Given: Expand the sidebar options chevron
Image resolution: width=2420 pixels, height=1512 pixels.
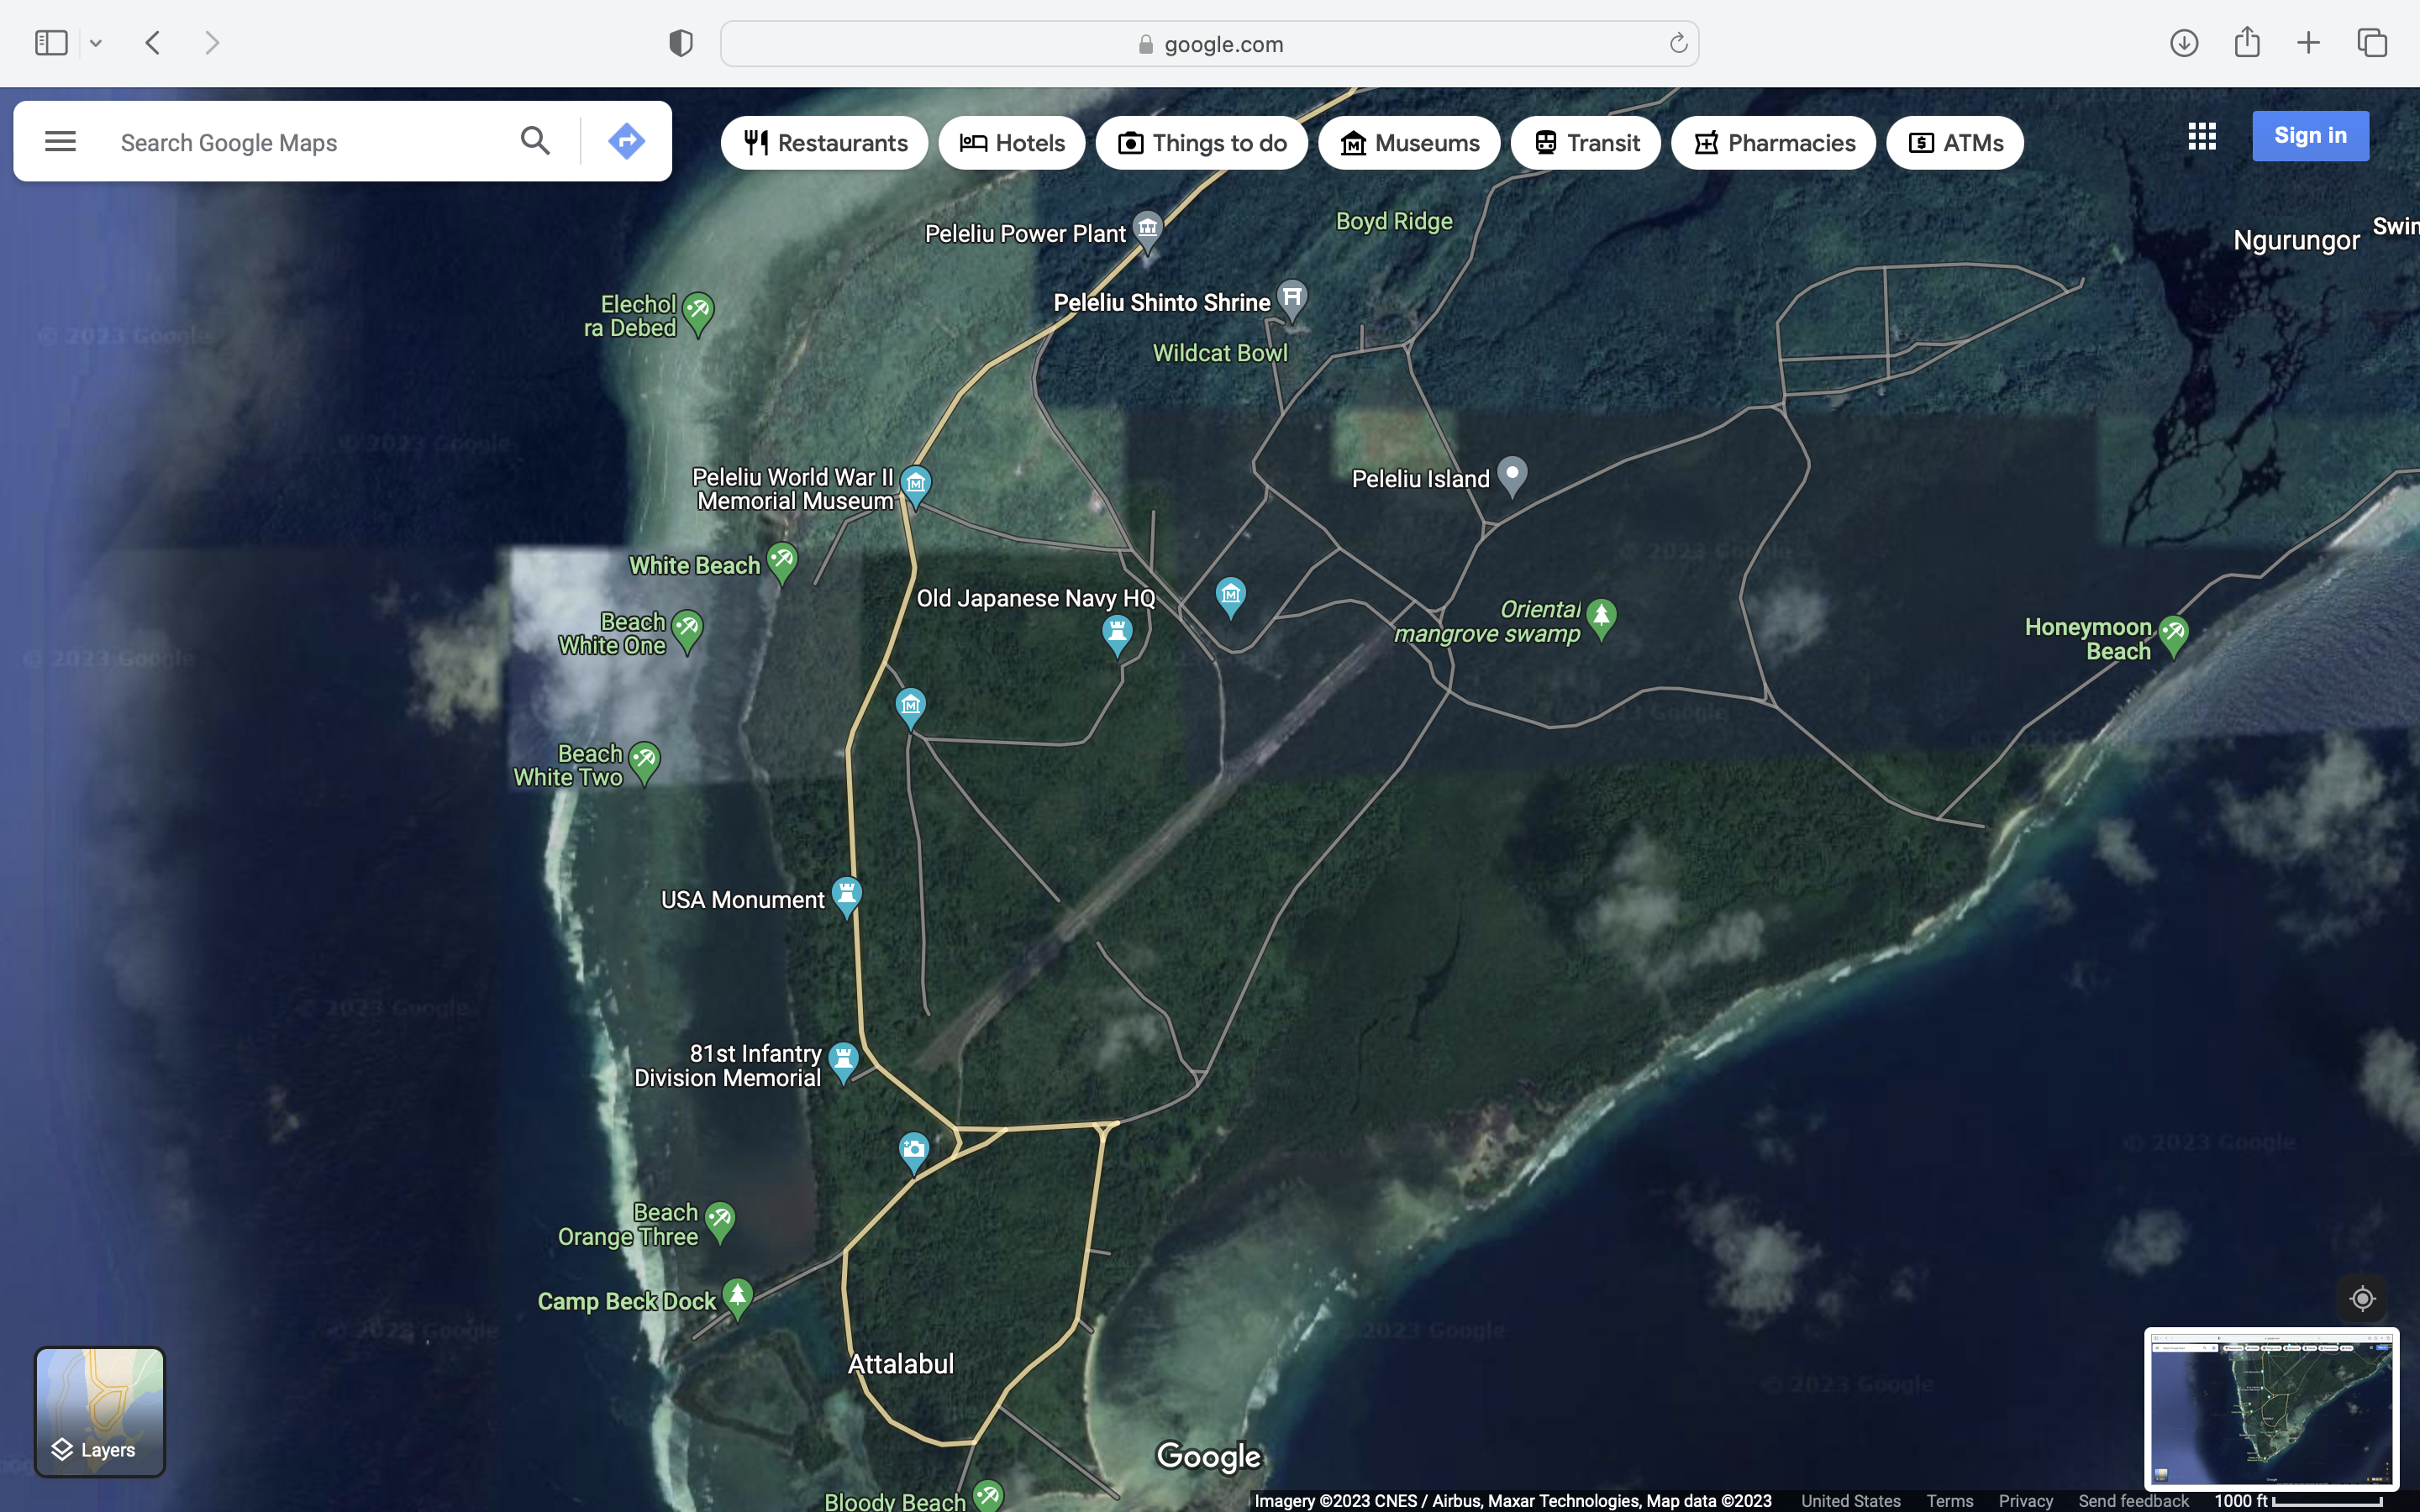Looking at the screenshot, I should point(96,43).
